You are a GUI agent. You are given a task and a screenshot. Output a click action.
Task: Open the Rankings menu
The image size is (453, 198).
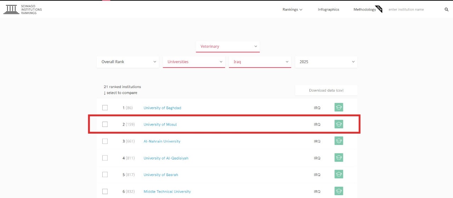292,10
